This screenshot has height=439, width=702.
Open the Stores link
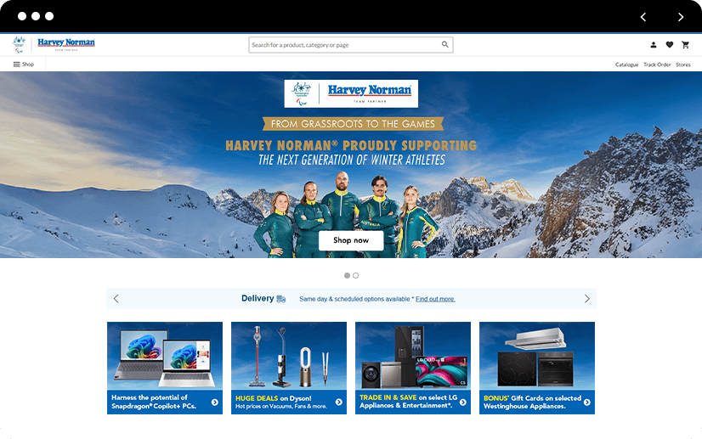pyautogui.click(x=682, y=65)
